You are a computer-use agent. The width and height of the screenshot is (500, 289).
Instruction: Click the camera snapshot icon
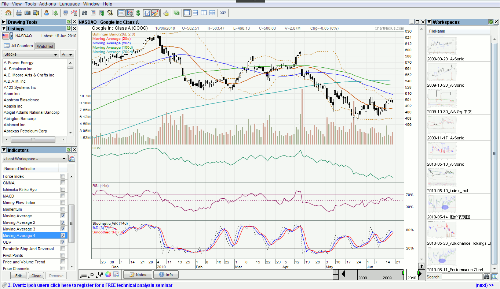tap(28, 13)
